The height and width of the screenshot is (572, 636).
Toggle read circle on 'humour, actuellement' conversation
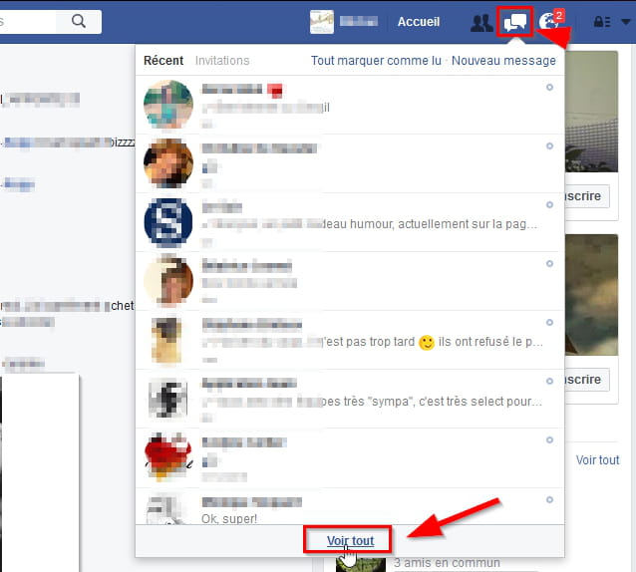[x=549, y=204]
